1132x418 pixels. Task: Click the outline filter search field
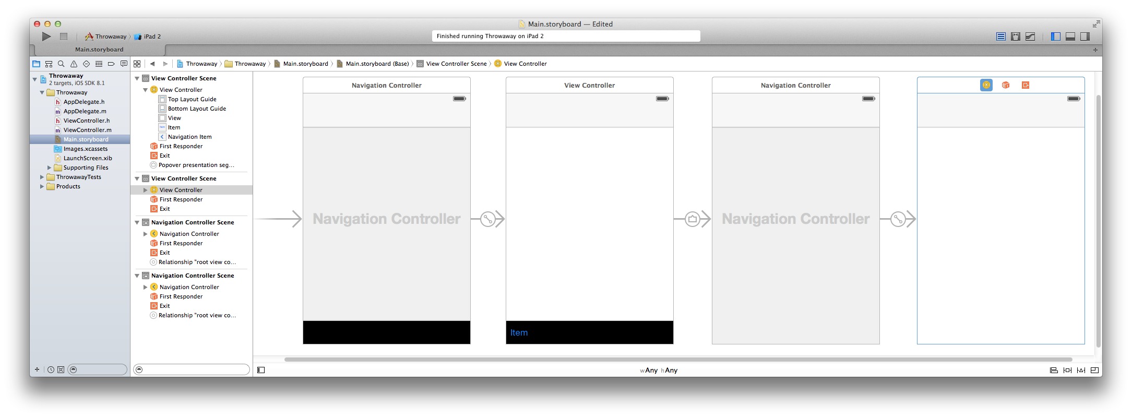click(192, 369)
